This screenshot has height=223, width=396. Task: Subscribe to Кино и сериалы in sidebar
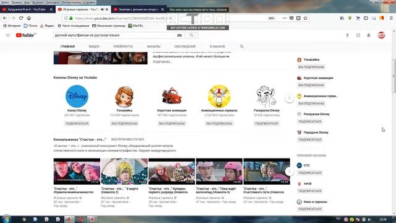click(x=310, y=209)
